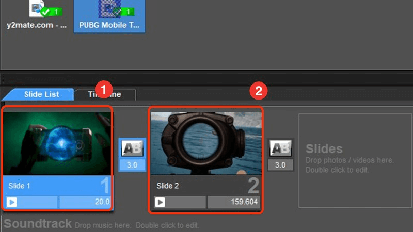Image resolution: width=413 pixels, height=232 pixels.
Task: Click the Slide 1 duration field 20.0
Action: [85, 202]
